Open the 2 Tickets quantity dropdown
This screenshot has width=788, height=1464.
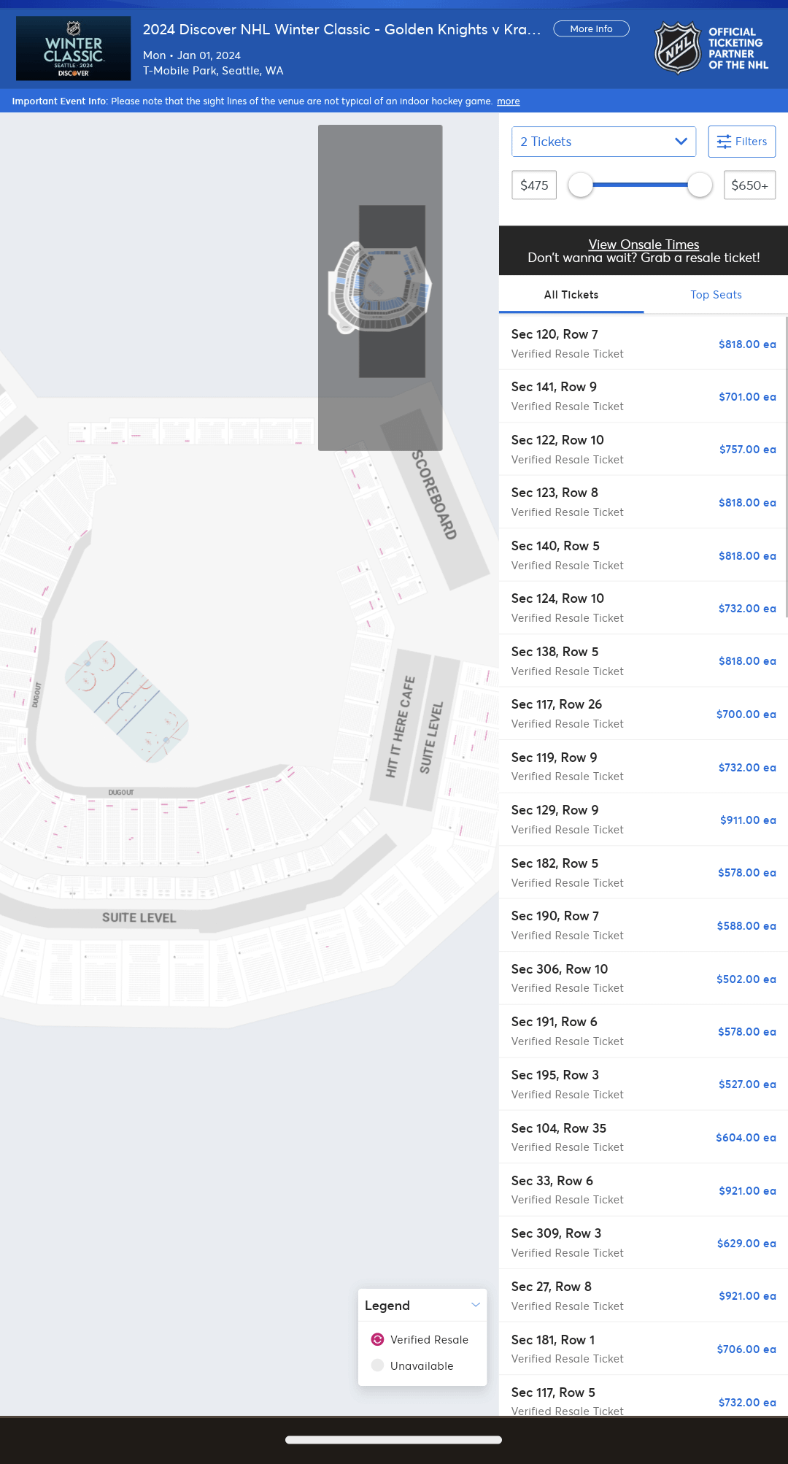click(603, 142)
